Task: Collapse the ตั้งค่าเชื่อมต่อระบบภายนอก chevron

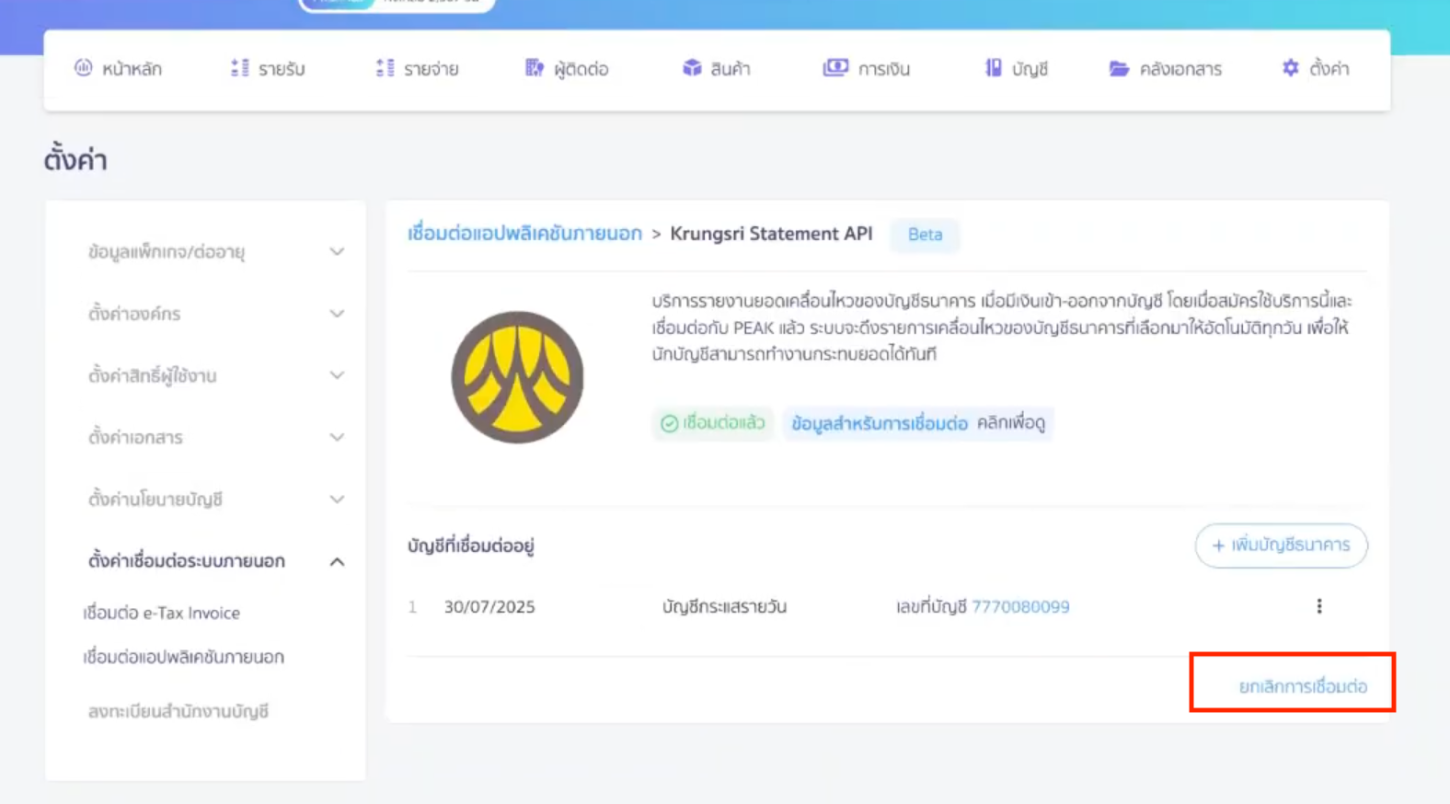Action: click(x=337, y=561)
